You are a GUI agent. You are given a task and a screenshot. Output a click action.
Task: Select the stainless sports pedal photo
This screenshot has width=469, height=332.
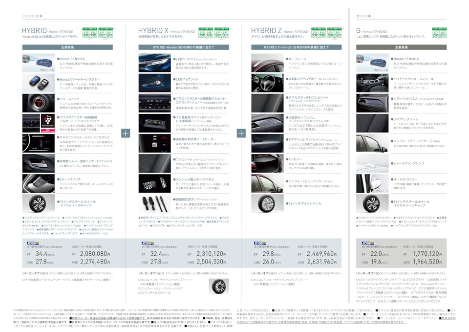155,183
